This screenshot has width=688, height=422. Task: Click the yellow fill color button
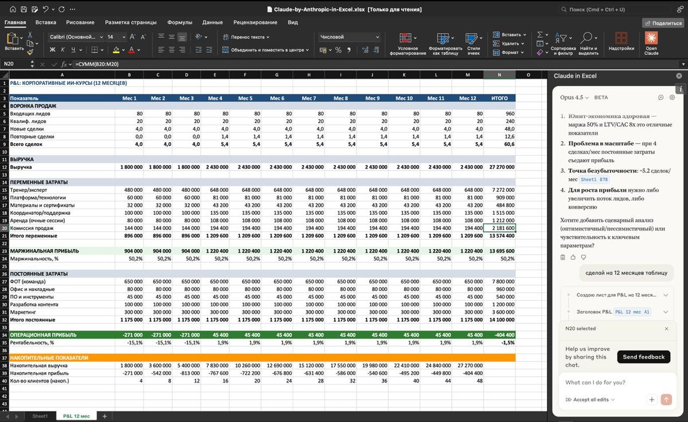coord(116,50)
